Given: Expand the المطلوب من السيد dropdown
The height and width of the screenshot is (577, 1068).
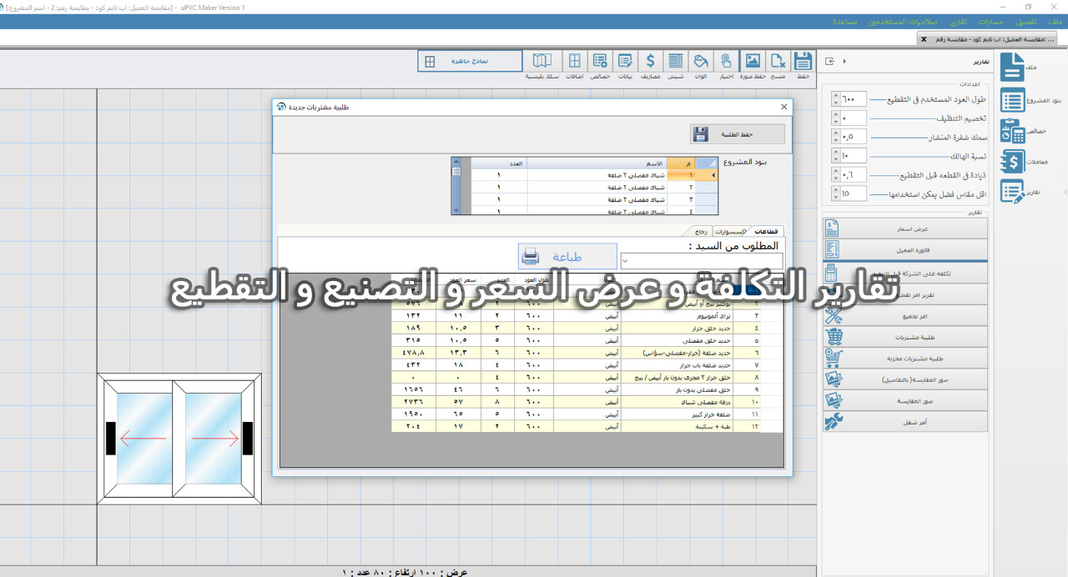Looking at the screenshot, I should click(627, 263).
